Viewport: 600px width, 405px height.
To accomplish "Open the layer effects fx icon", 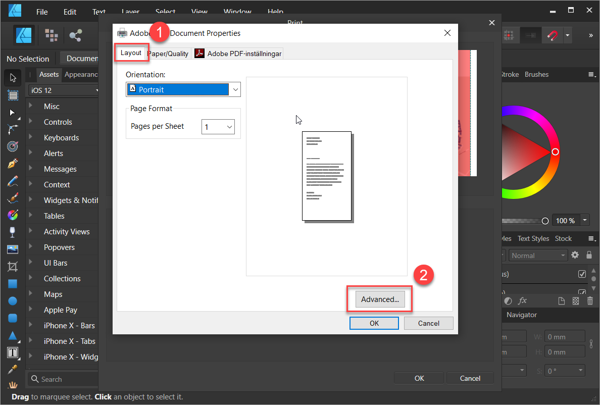I will (x=522, y=301).
